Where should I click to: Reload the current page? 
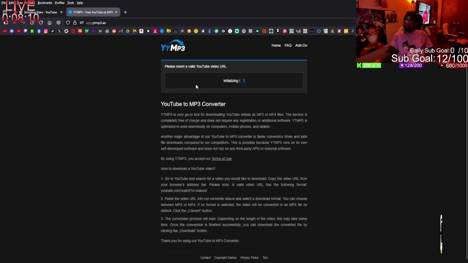point(41,23)
